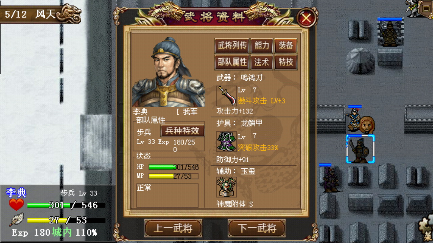Select the purple-robed unit on map

[330, 180]
